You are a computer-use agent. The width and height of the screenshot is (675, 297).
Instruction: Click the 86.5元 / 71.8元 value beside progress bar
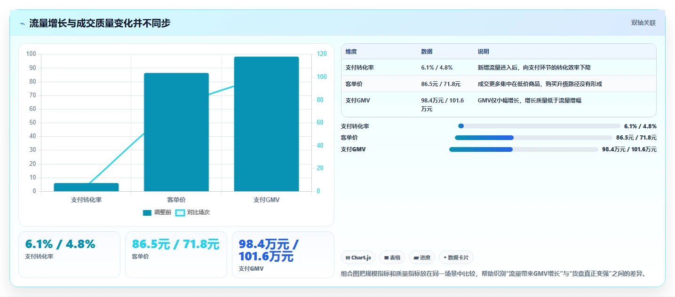636,138
